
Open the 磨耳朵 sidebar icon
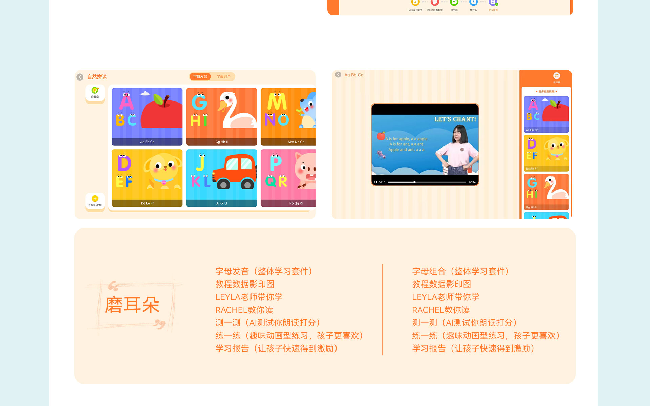pos(95,92)
